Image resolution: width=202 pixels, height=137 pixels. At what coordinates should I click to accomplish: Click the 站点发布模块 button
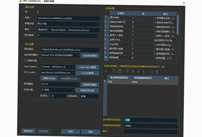coord(90,56)
